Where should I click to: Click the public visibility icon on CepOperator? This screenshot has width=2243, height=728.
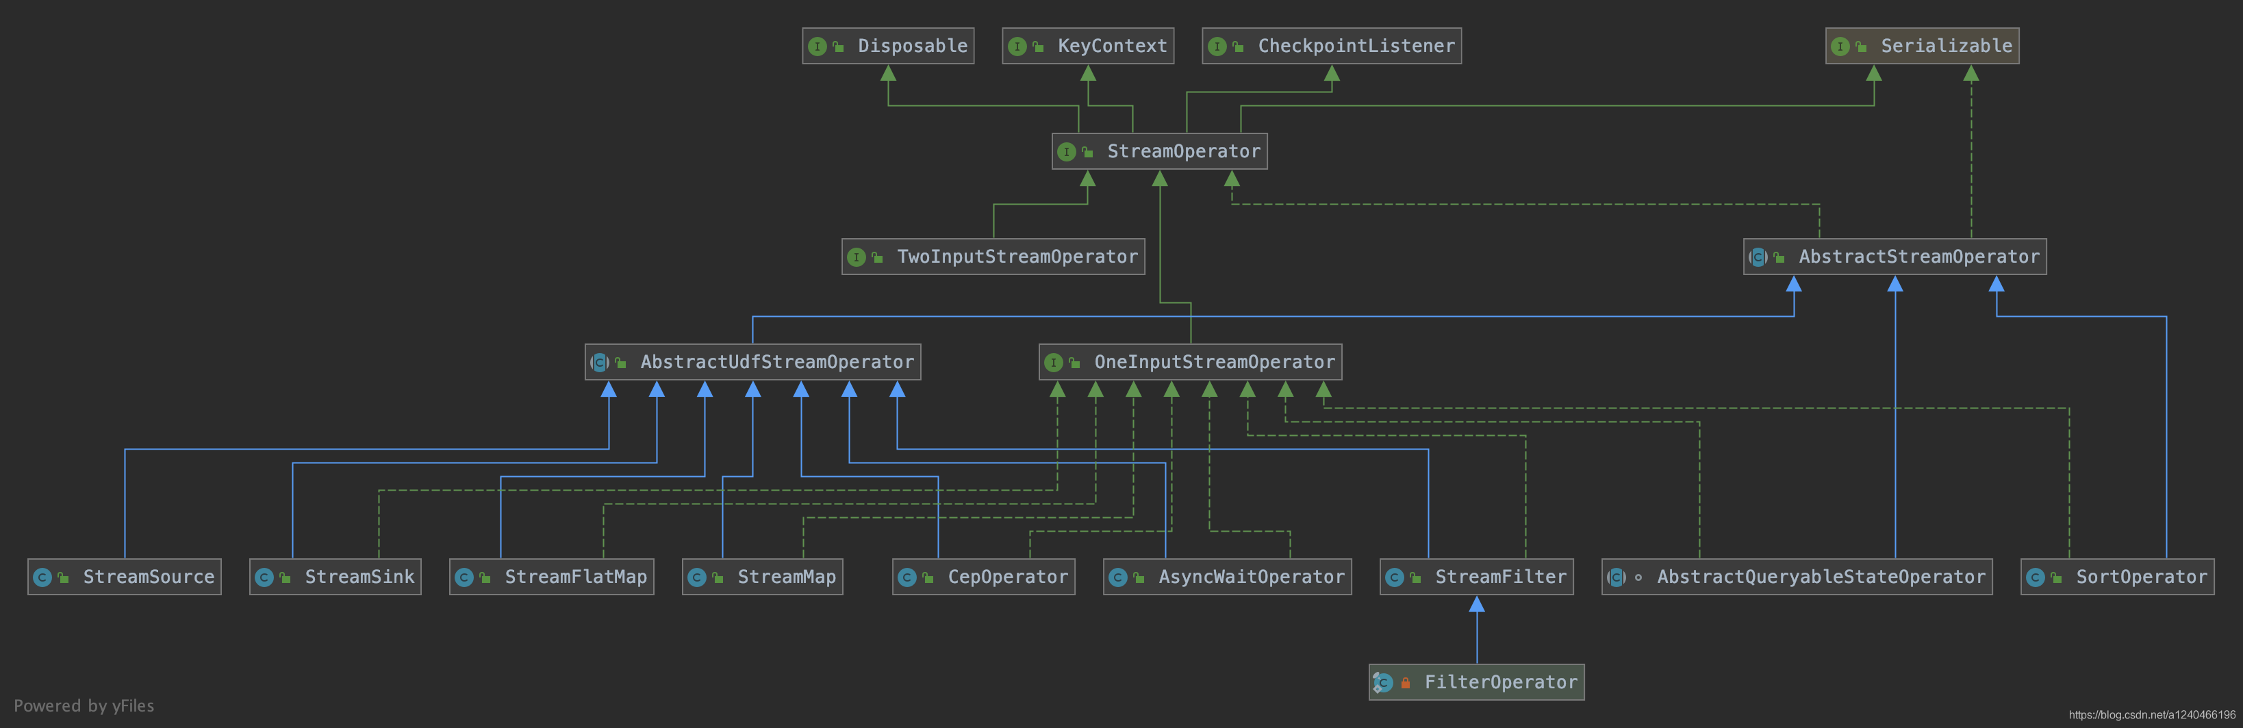point(928,578)
